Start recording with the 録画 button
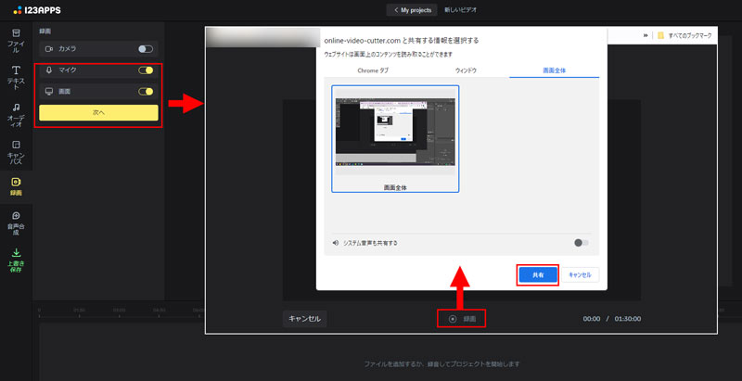Screen dimensions: 742x381 point(461,319)
